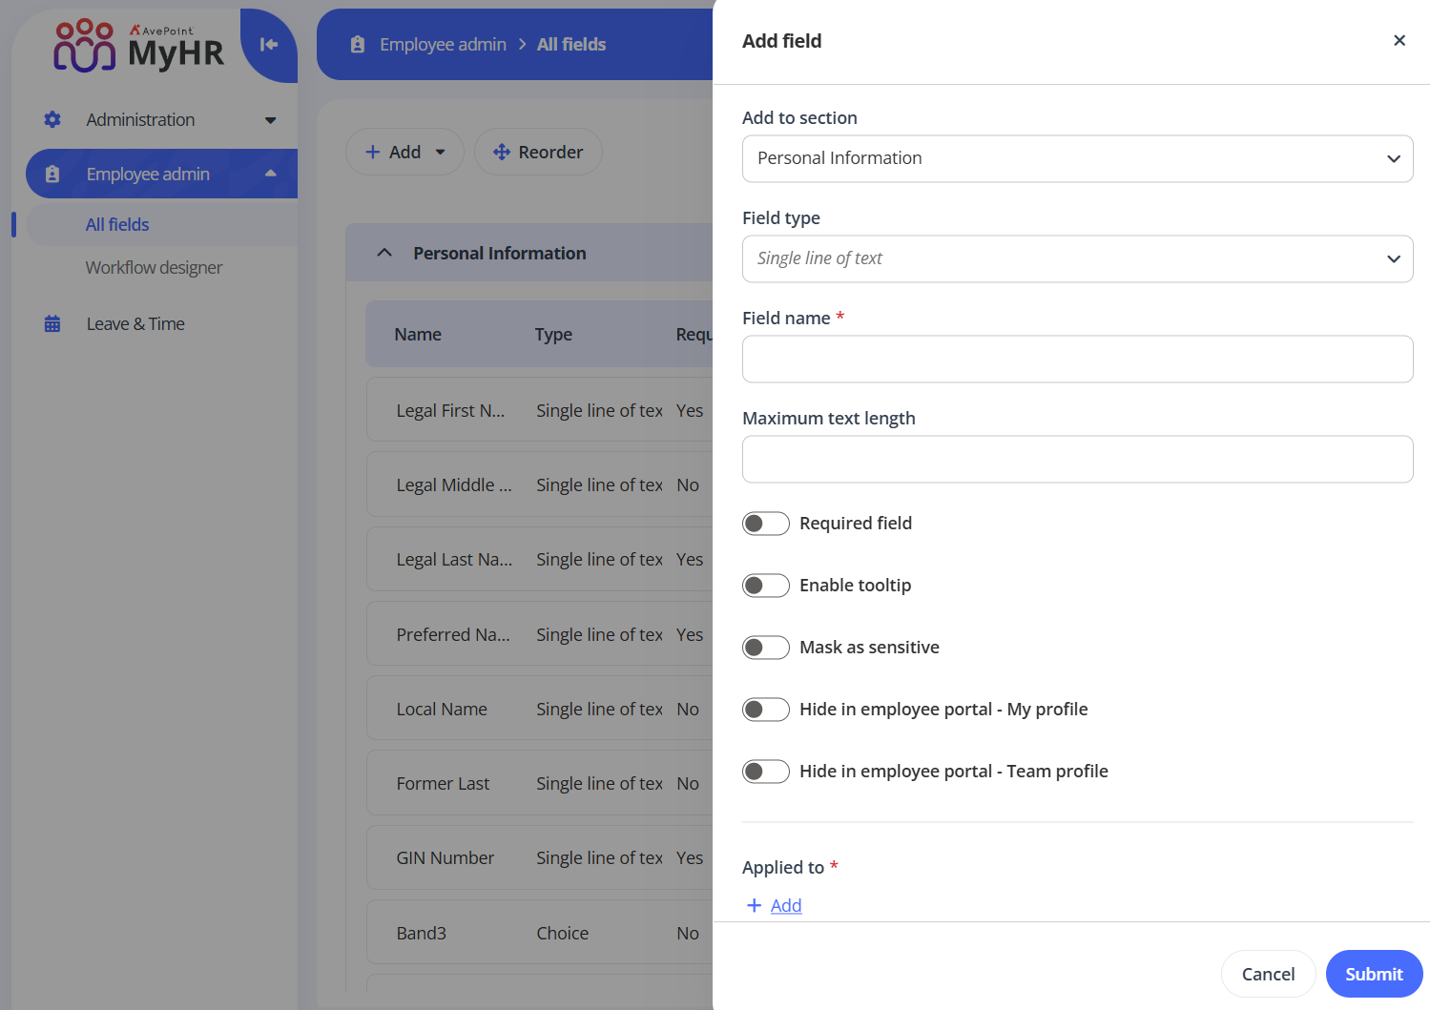
Task: Toggle Hide in employee portal - Team profile
Action: [x=766, y=771]
